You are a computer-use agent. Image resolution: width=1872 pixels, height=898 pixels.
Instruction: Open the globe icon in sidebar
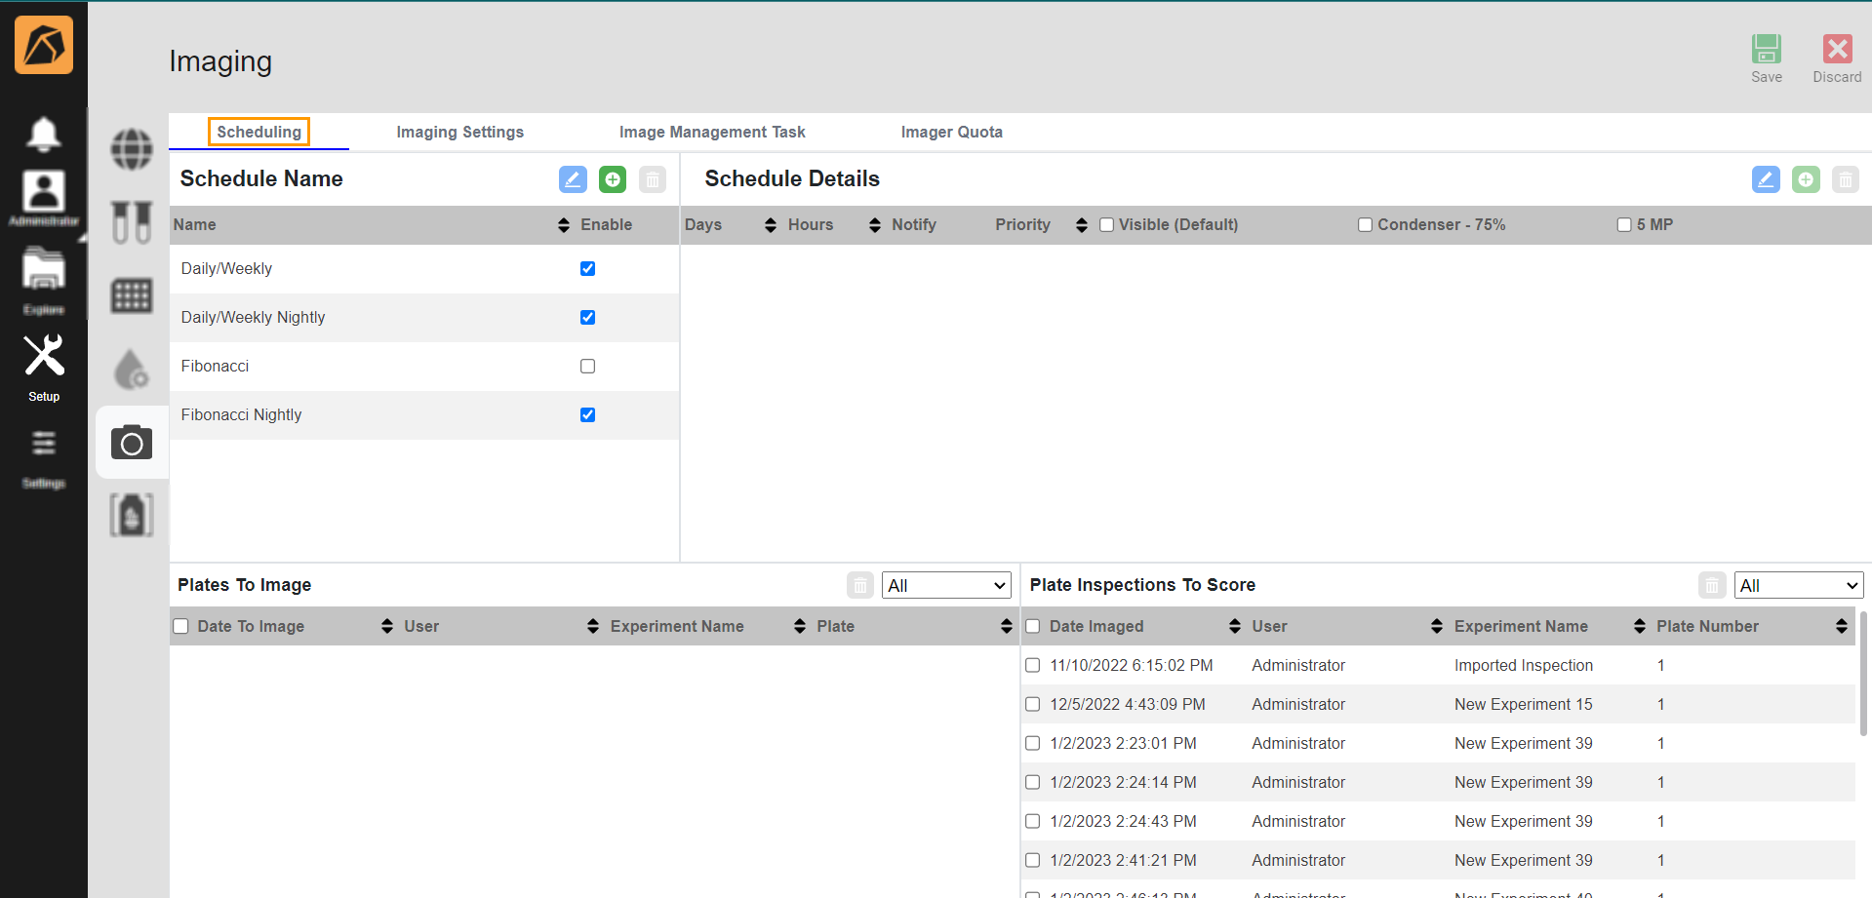(132, 149)
